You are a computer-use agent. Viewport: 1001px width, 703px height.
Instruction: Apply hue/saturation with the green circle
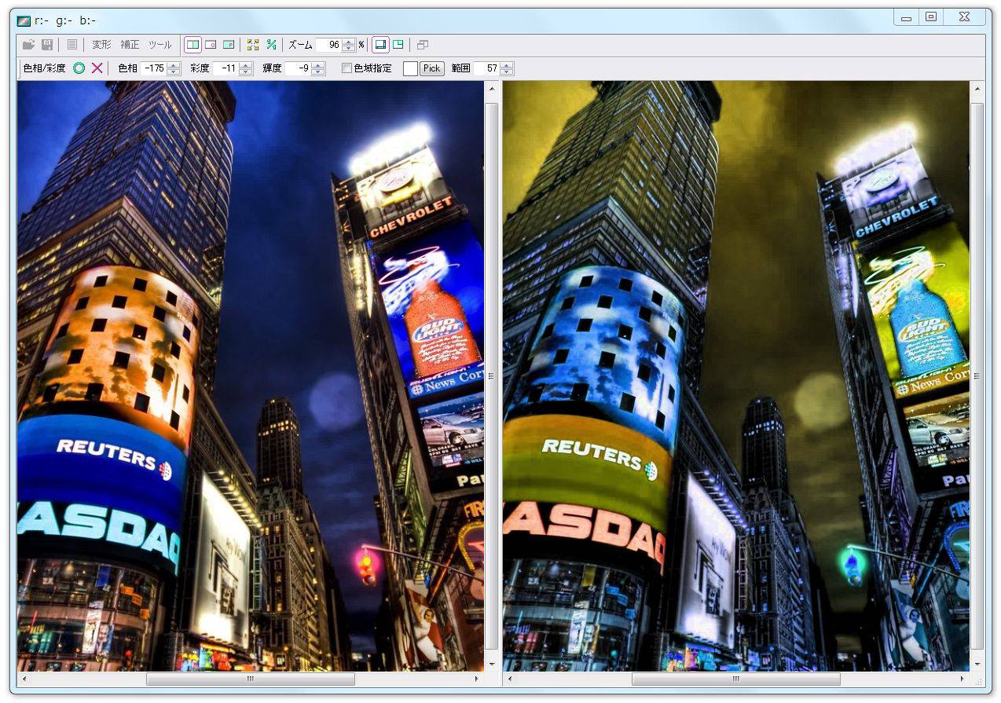click(79, 68)
